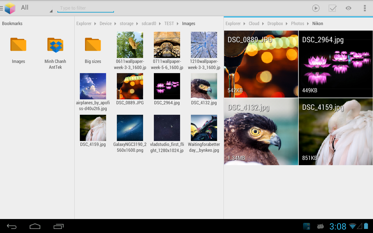
Task: Open the three-dot overflow menu
Action: coord(365,8)
